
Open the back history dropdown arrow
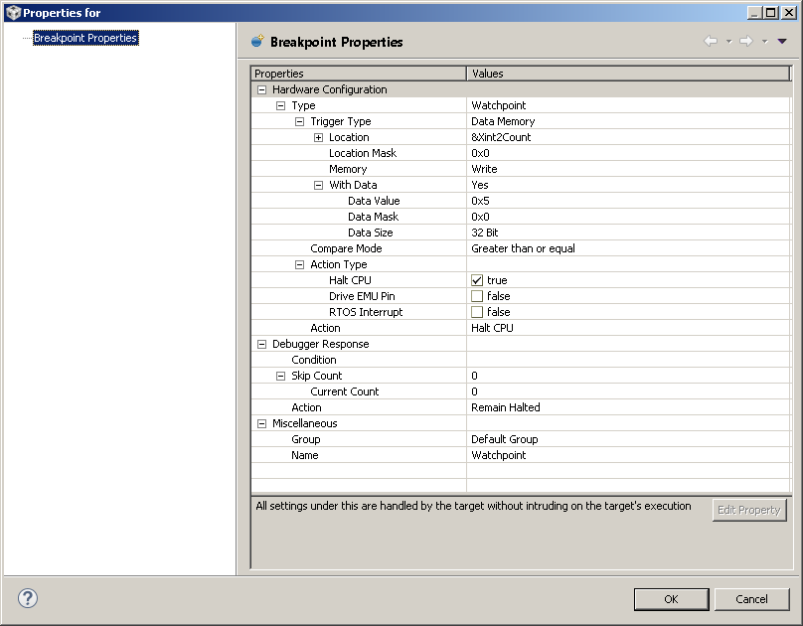[x=728, y=42]
